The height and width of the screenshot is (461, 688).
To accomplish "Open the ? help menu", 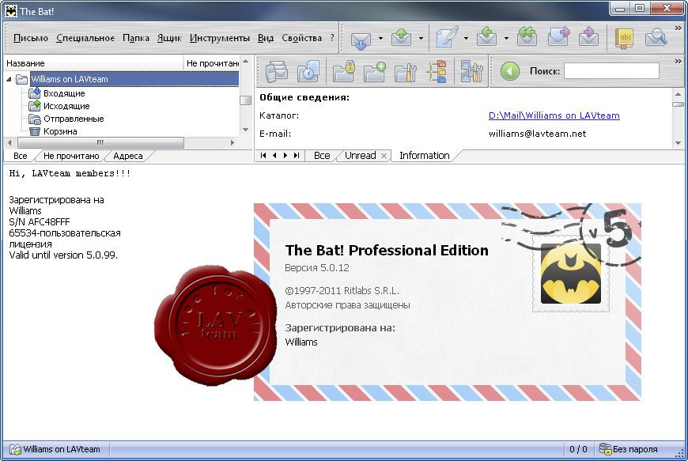I will point(332,38).
